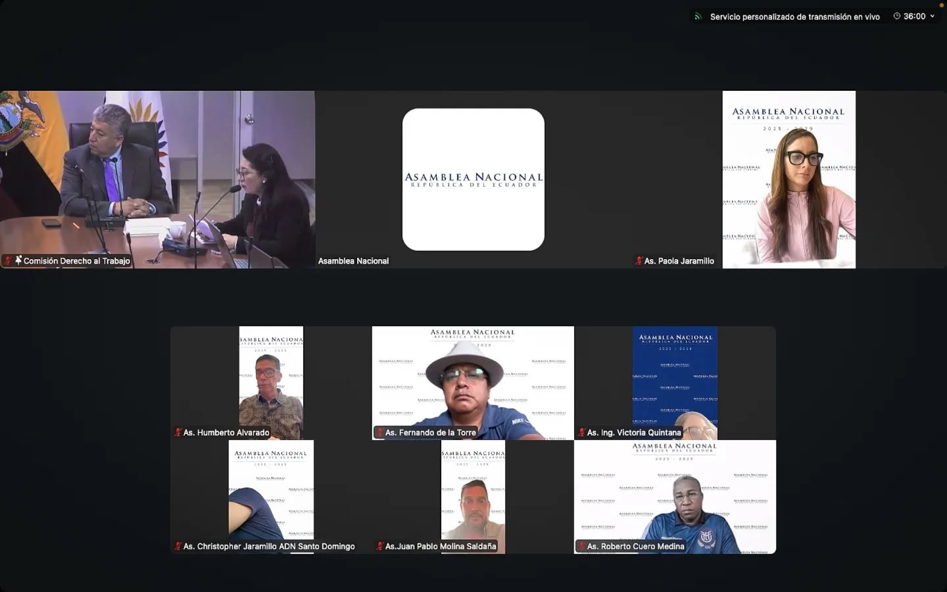Click the pin icon on Comisión Derecho al Trabajo
This screenshot has height=592, width=947.
coord(18,260)
